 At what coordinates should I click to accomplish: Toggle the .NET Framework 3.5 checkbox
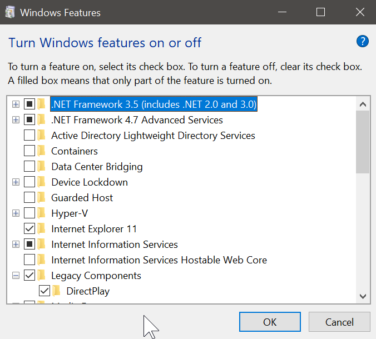click(x=29, y=104)
